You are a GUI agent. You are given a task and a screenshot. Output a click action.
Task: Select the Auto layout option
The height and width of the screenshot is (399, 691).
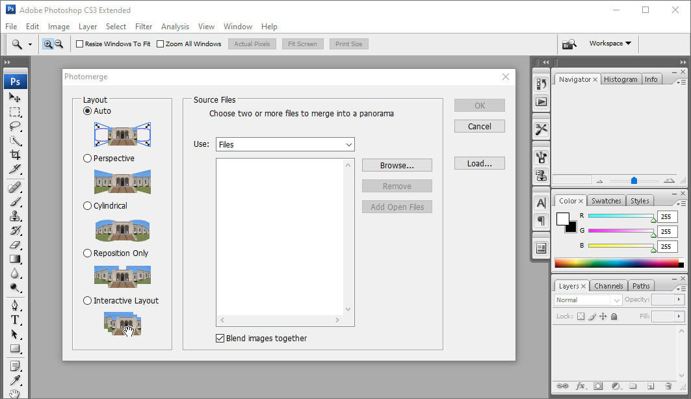(87, 111)
